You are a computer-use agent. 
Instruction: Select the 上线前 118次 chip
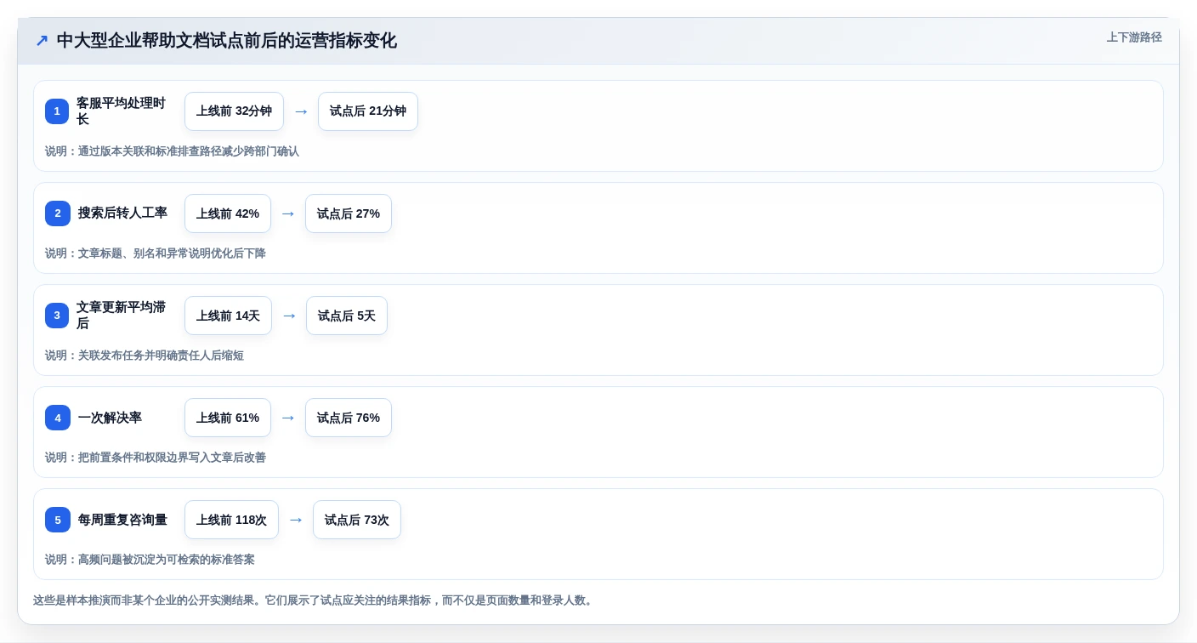pyautogui.click(x=231, y=520)
